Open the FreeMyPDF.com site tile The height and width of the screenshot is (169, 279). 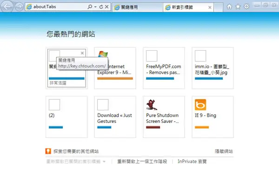coord(164,68)
